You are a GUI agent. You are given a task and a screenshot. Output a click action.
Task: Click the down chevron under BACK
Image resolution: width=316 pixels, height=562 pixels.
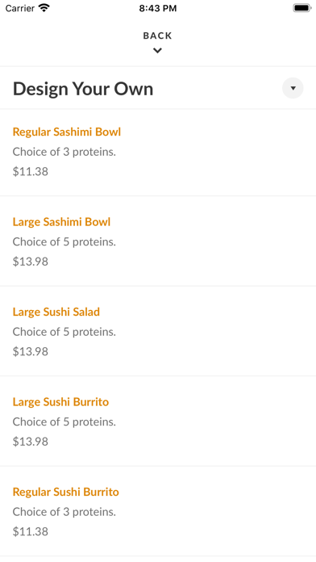(x=157, y=51)
